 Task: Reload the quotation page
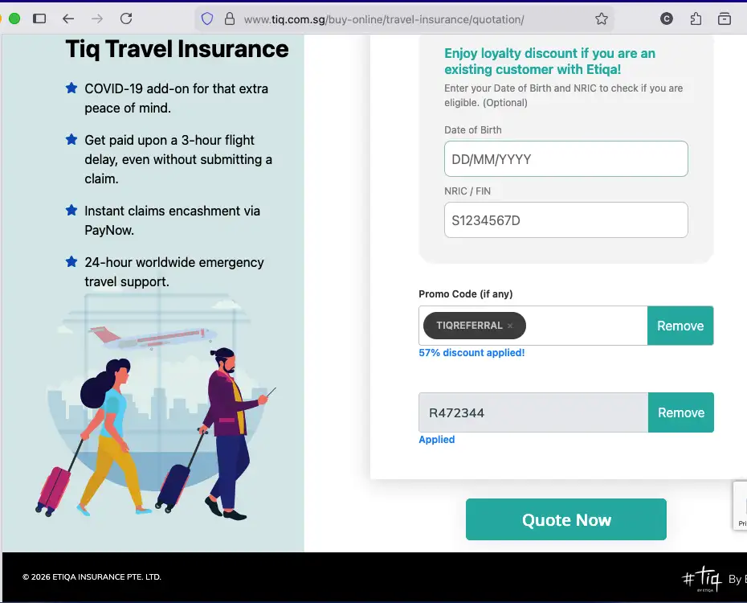coord(126,18)
